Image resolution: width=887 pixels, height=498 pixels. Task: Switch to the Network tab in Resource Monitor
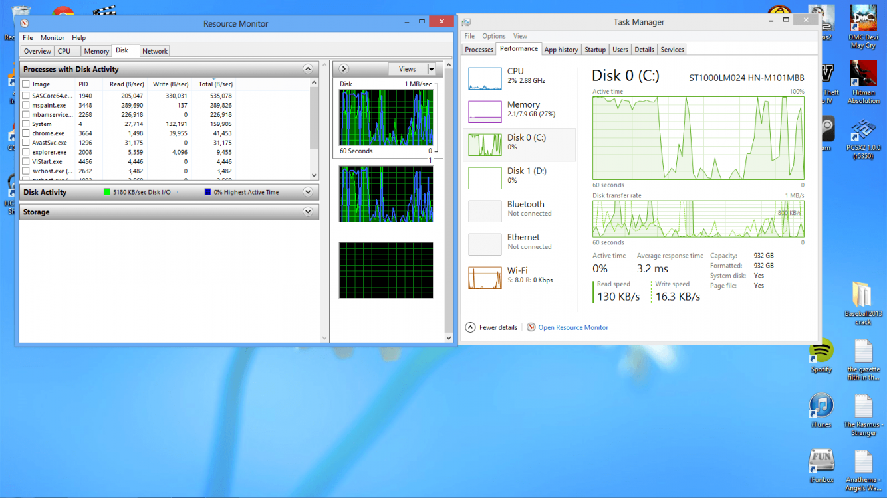(155, 51)
